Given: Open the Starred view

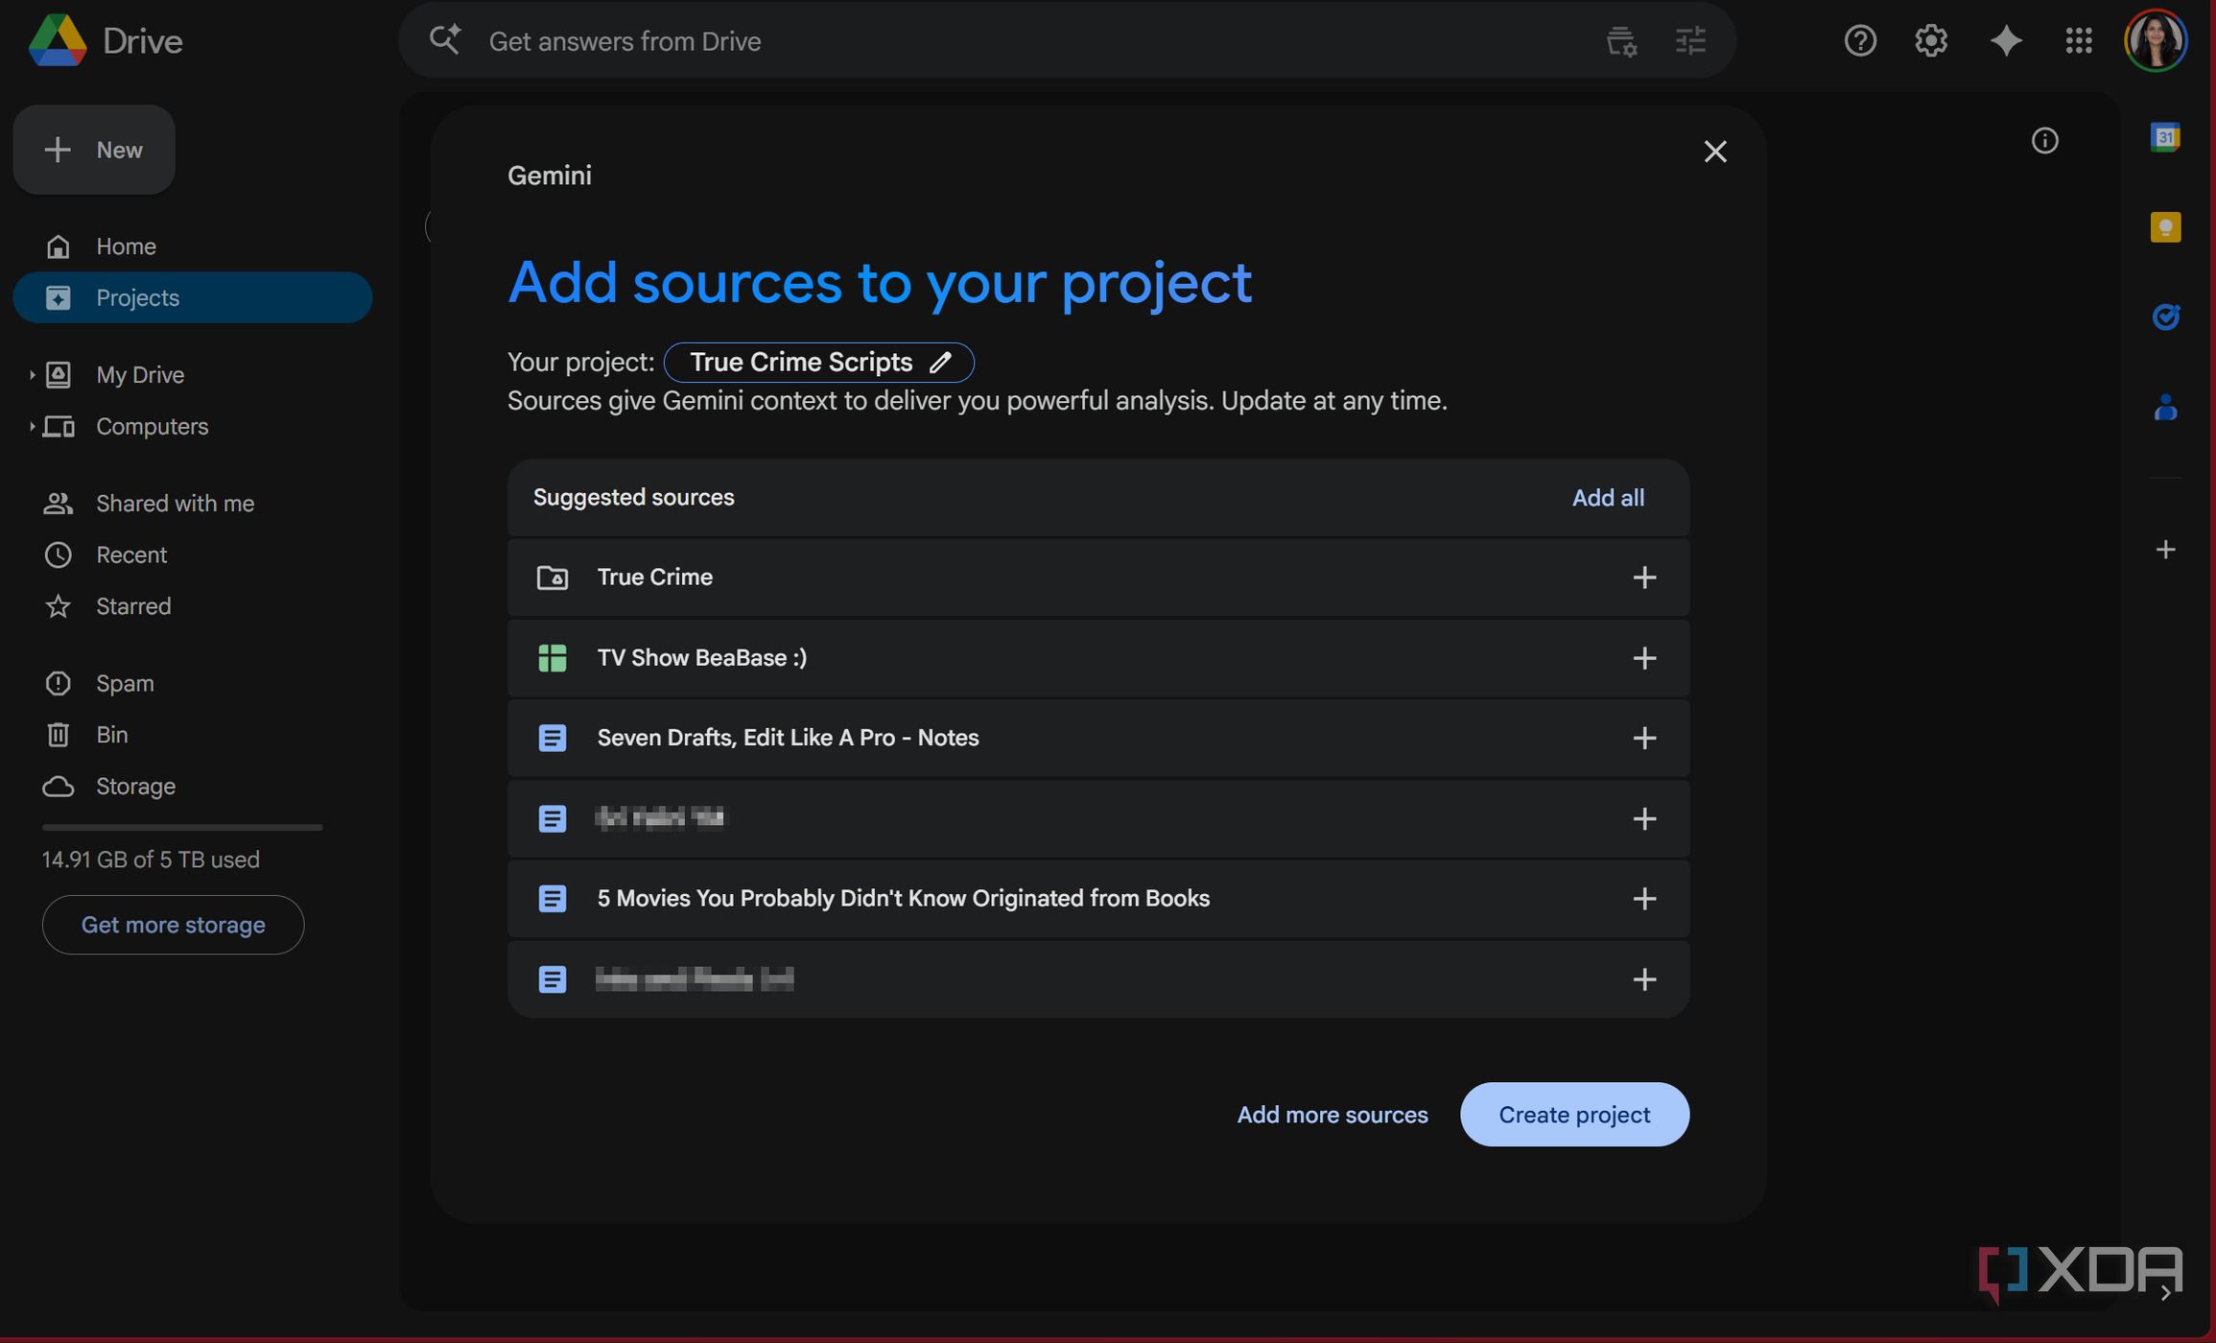Looking at the screenshot, I should (x=192, y=606).
